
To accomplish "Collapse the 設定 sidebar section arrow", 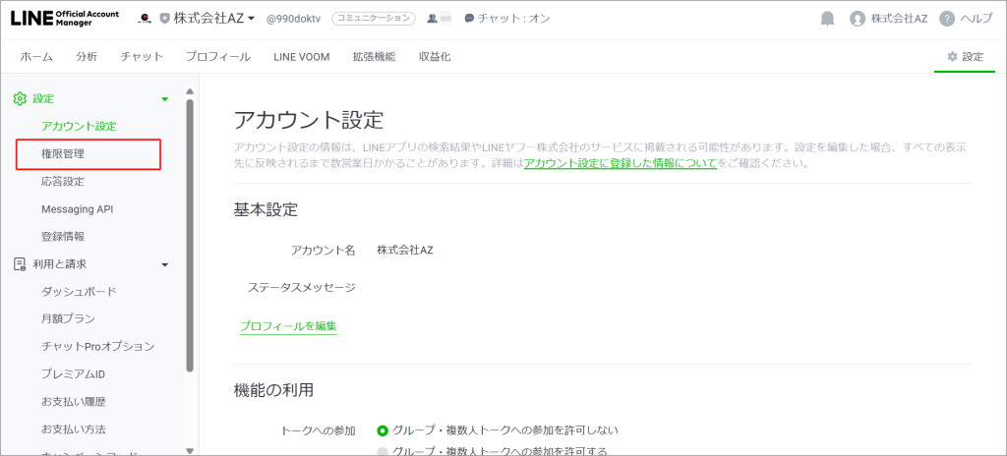I will click(x=164, y=99).
